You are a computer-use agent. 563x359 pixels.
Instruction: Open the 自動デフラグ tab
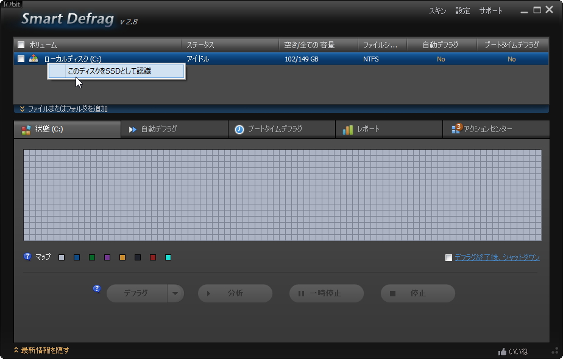pyautogui.click(x=174, y=129)
